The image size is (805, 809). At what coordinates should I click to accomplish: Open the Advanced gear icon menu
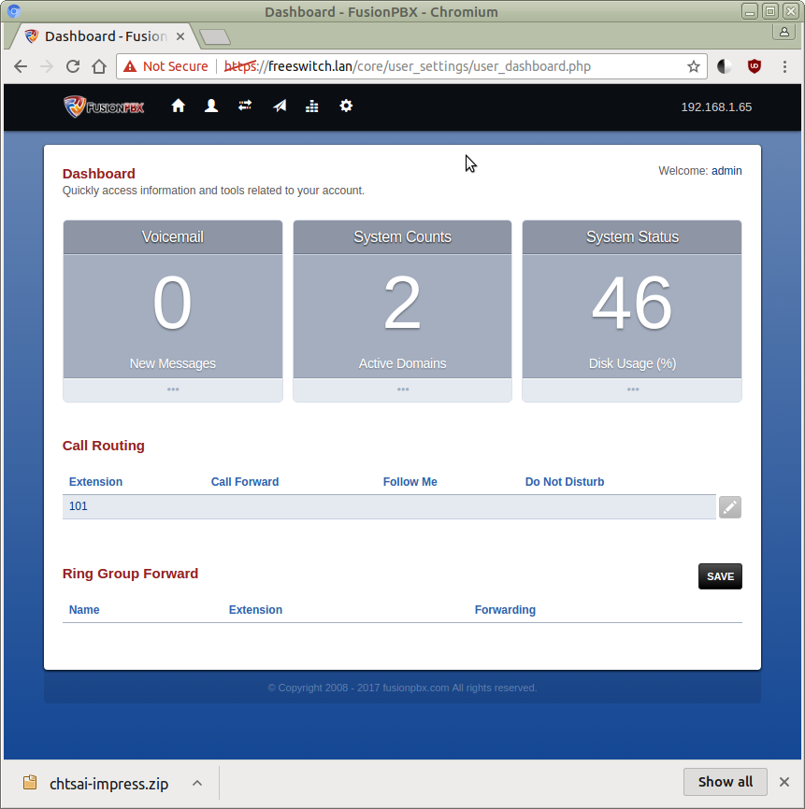click(x=346, y=106)
